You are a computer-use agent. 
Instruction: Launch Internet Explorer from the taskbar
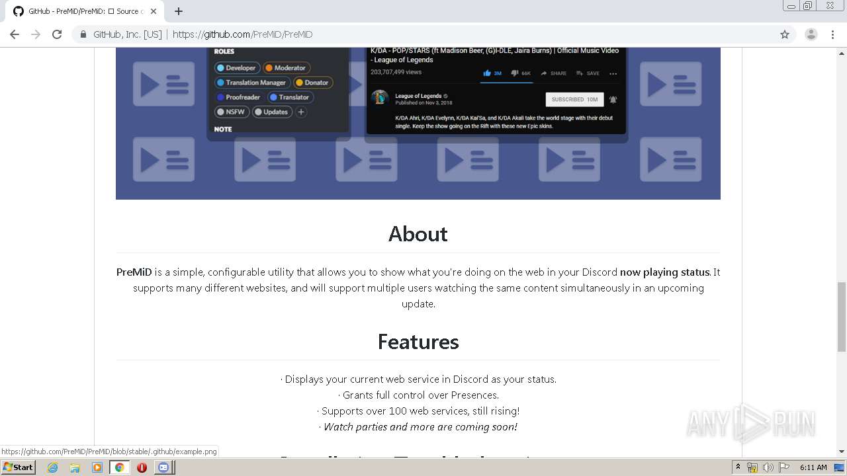(x=52, y=467)
